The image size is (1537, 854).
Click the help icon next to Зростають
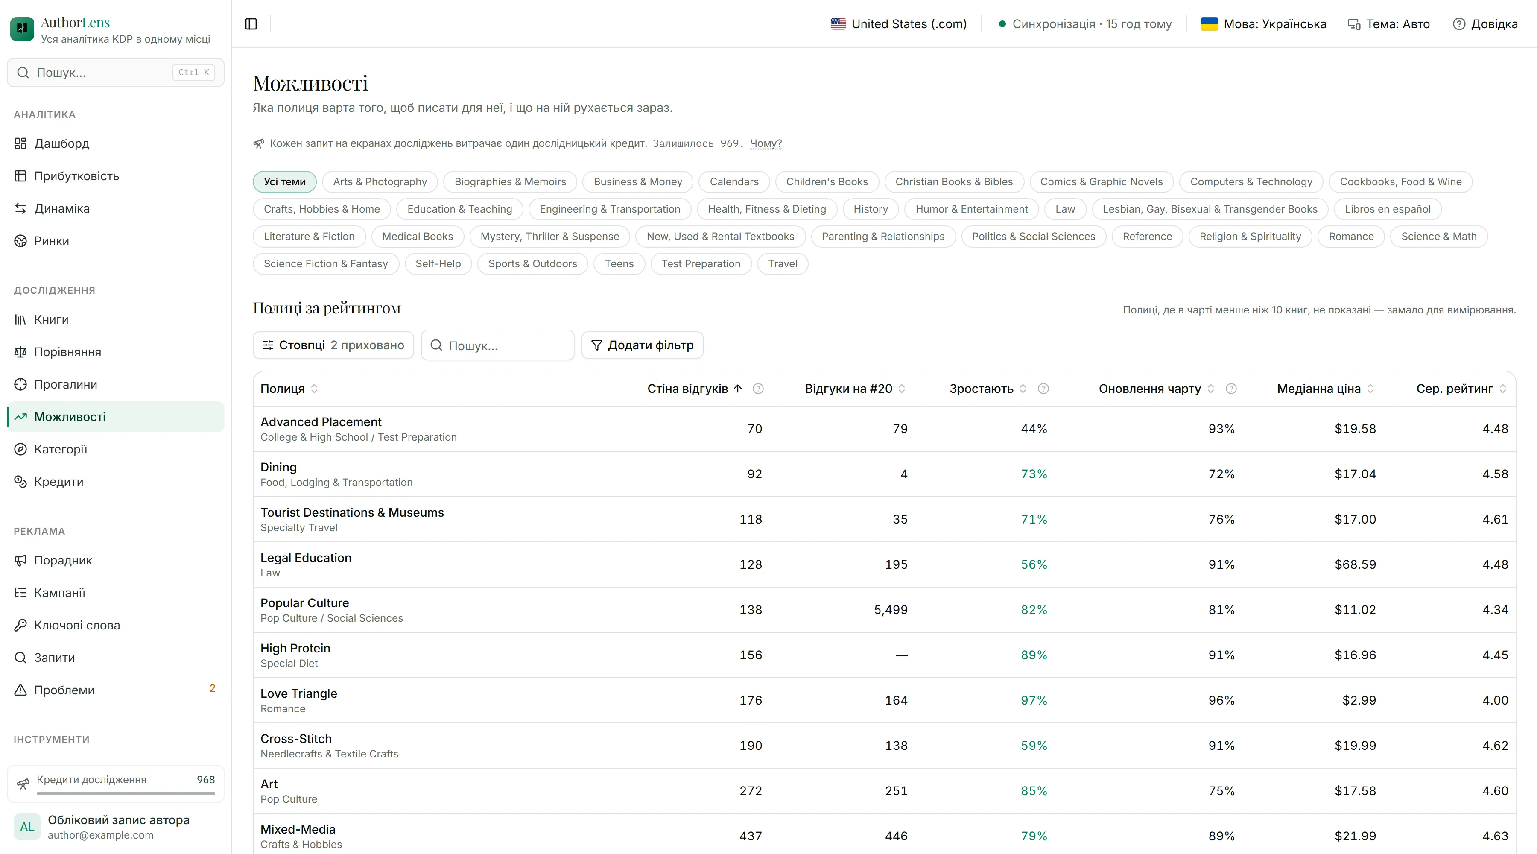[1043, 389]
